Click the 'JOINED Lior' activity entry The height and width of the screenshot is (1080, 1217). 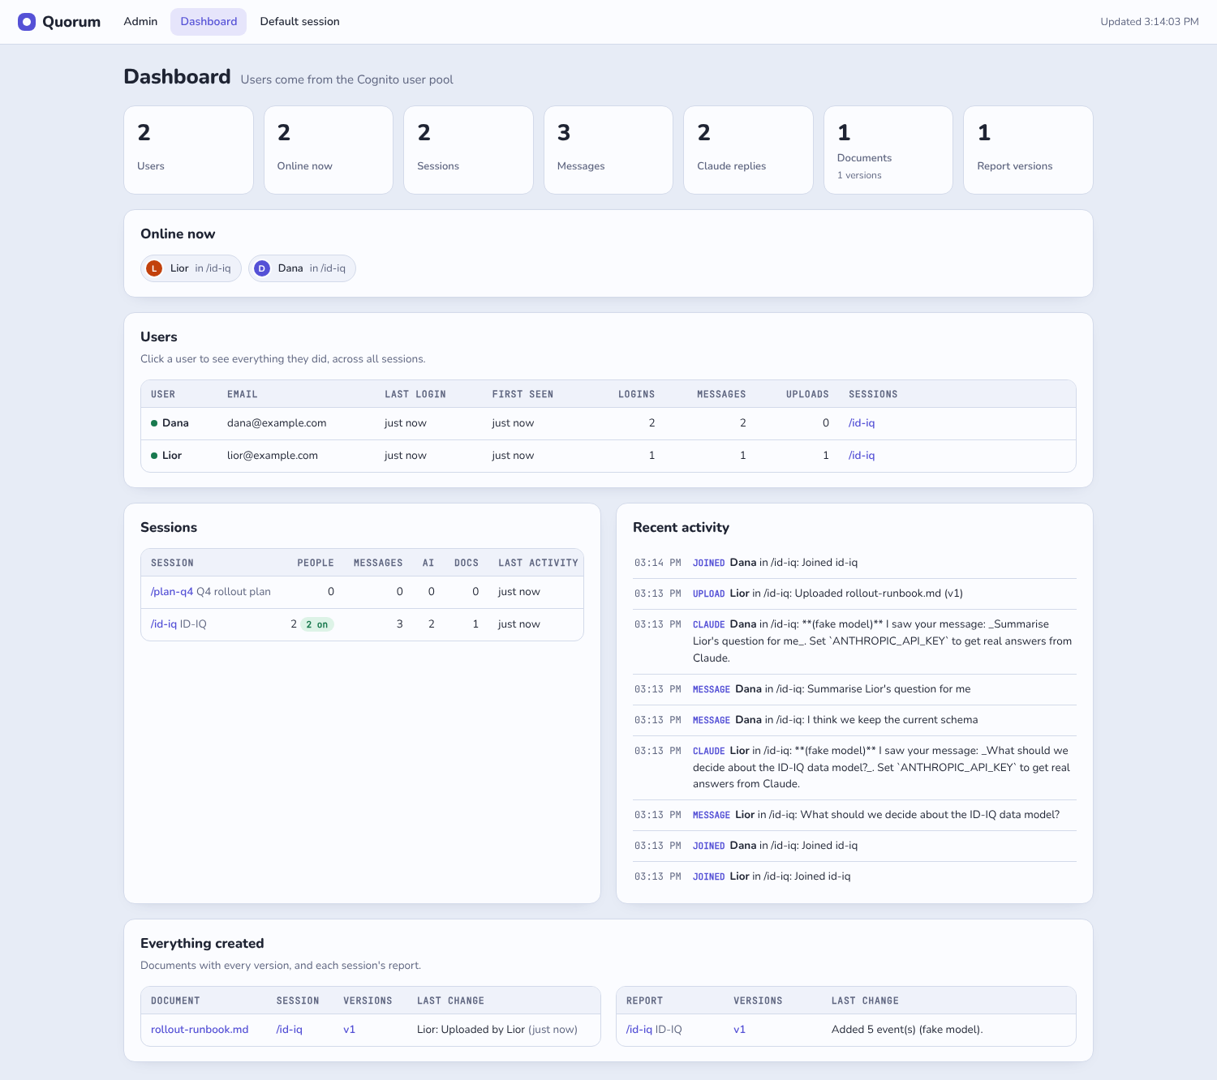tap(854, 876)
